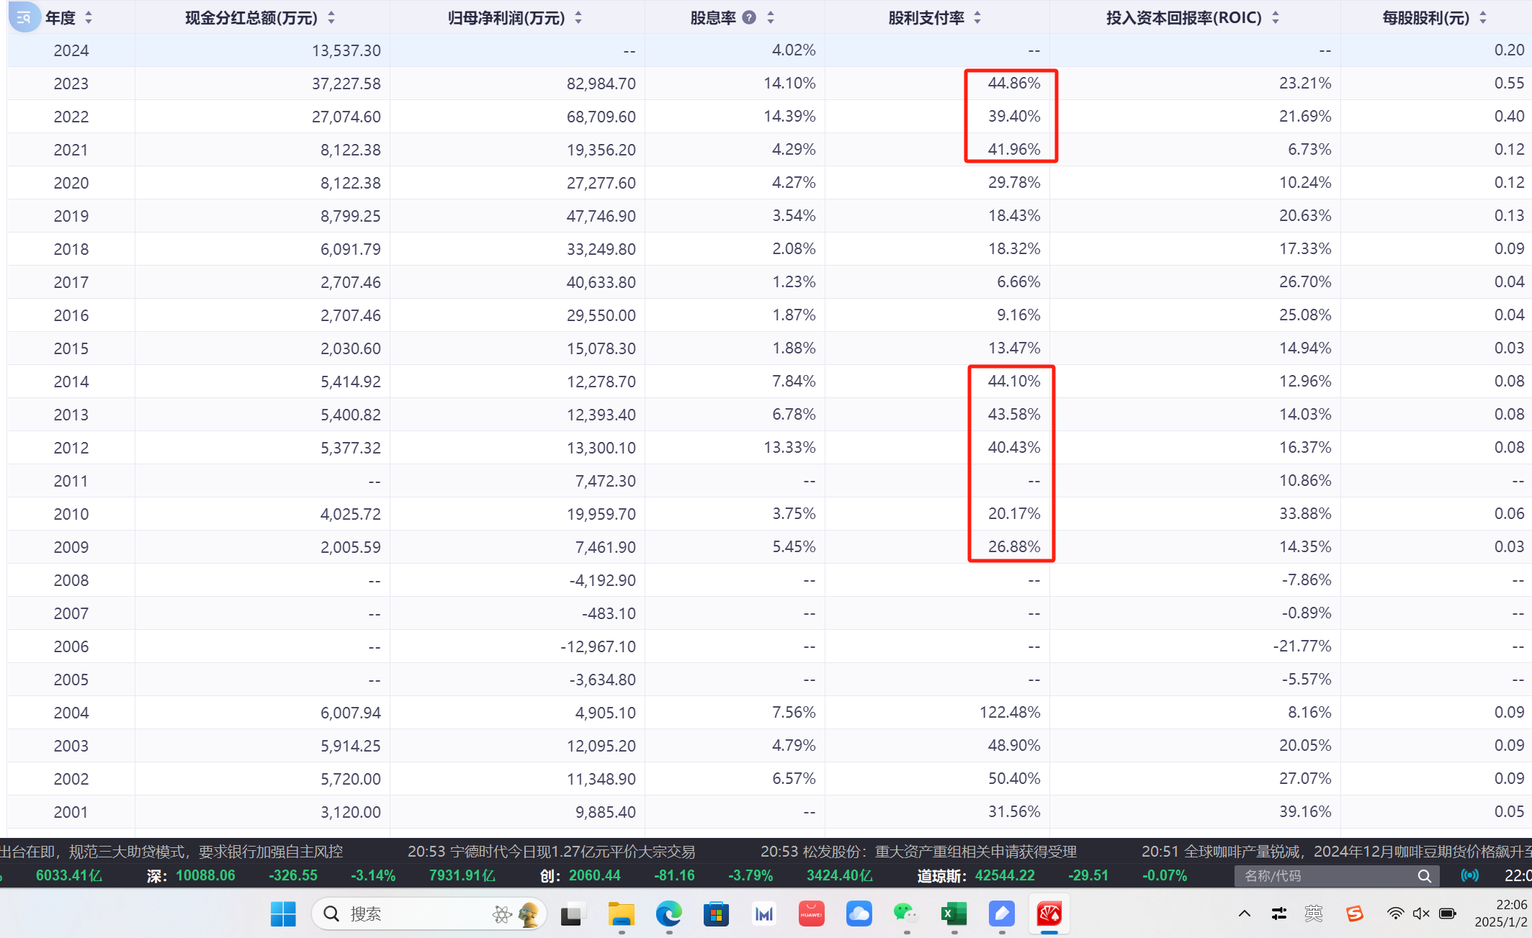Sort by 股利支付率 column arrows
1532x938 pixels.
(977, 18)
